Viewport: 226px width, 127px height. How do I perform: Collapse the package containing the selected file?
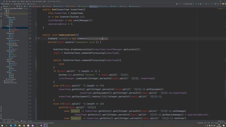pyautogui.click(x=6, y=26)
